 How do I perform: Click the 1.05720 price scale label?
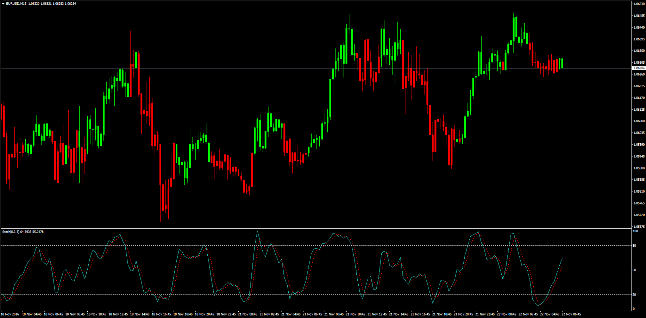[639, 215]
